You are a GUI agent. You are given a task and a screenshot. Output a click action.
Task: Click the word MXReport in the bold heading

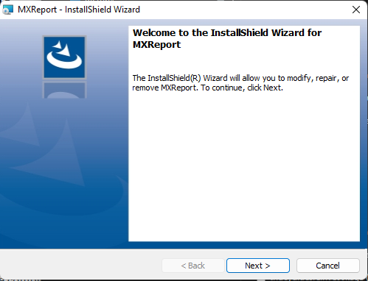click(x=156, y=45)
